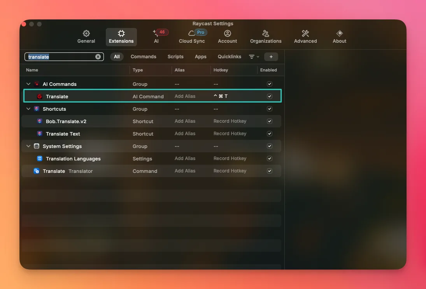This screenshot has height=289, width=426.
Task: Filter by Commands
Action: [144, 57]
